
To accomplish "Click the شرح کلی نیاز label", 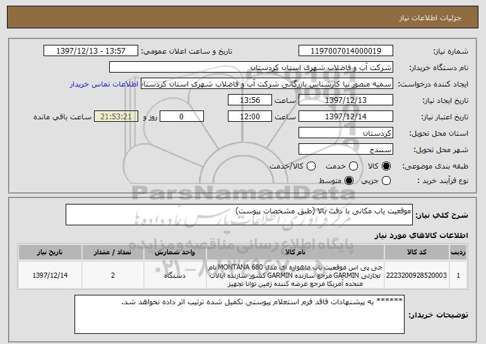I will (442, 215).
